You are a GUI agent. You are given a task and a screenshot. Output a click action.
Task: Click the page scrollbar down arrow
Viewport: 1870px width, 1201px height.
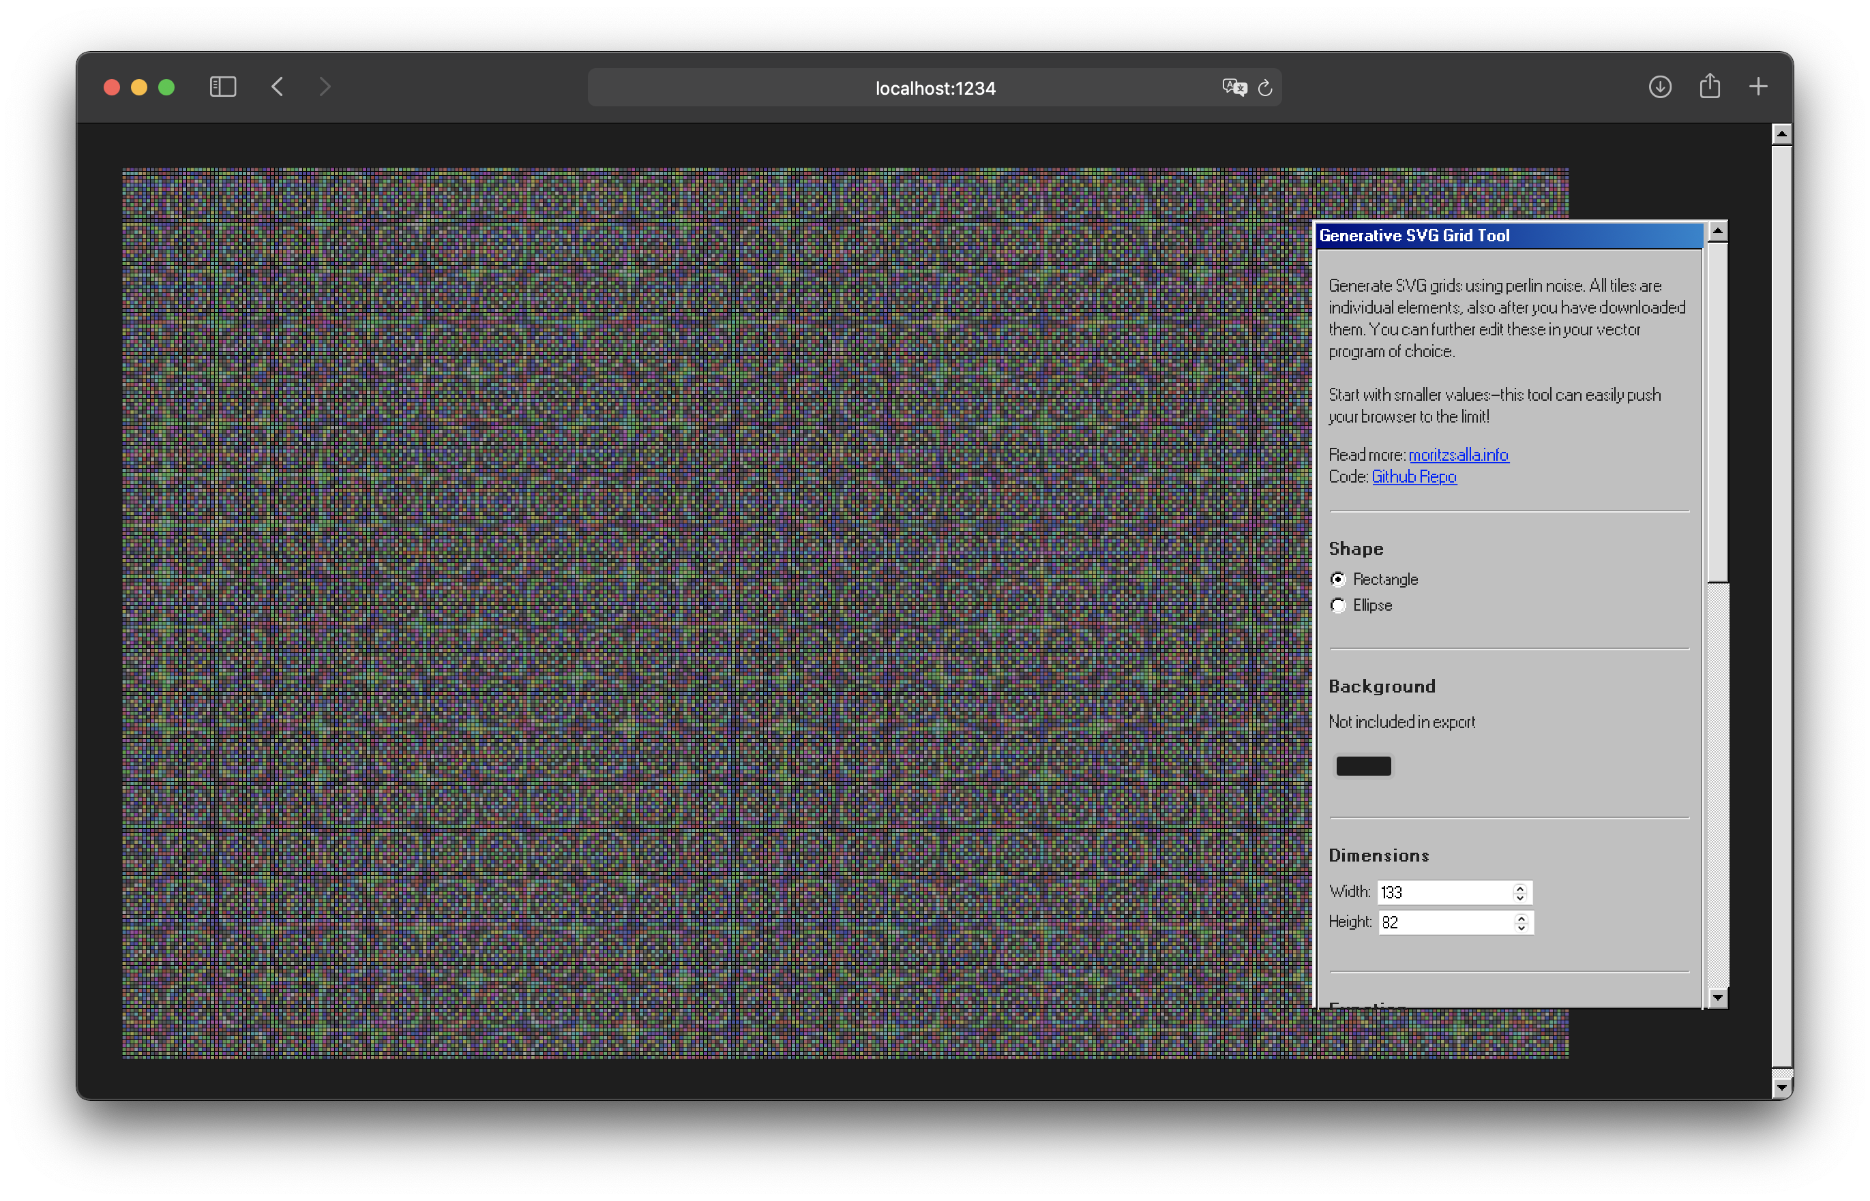click(x=1781, y=1087)
